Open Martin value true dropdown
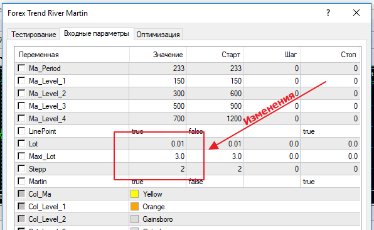 pyautogui.click(x=158, y=181)
